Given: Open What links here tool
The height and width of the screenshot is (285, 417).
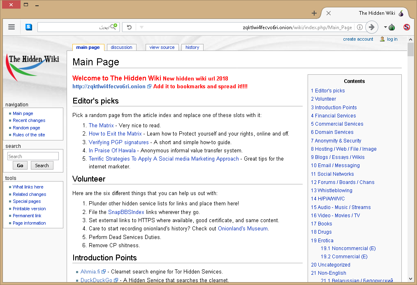Looking at the screenshot, I should [x=28, y=187].
